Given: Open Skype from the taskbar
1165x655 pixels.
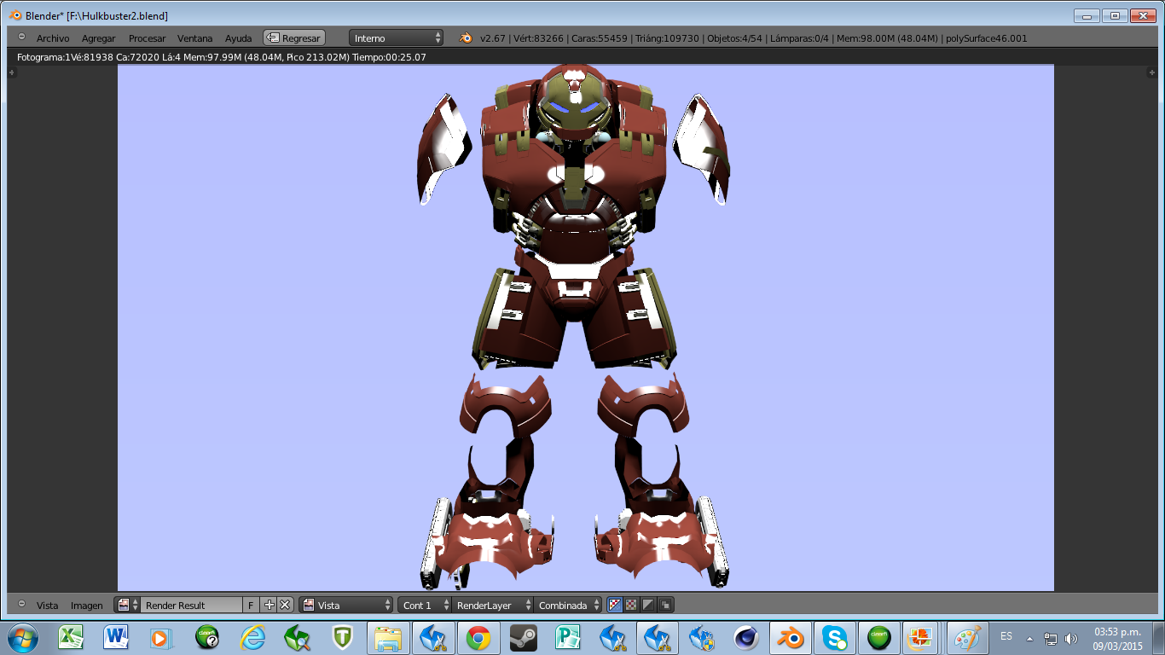Looking at the screenshot, I should (x=835, y=637).
